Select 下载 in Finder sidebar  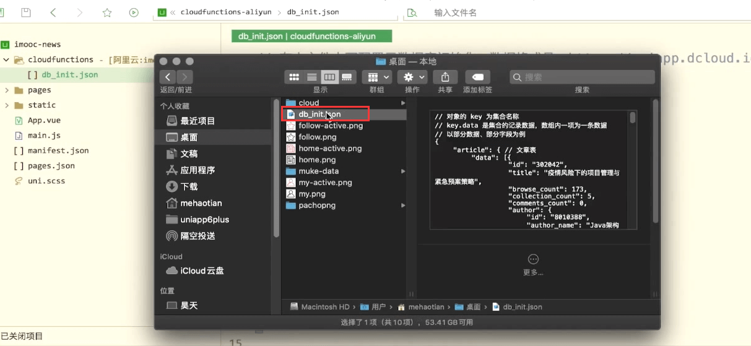pos(189,186)
